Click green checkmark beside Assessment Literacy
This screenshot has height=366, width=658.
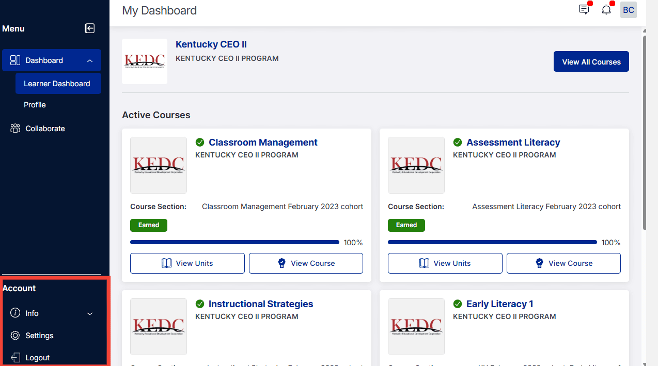[458, 142]
